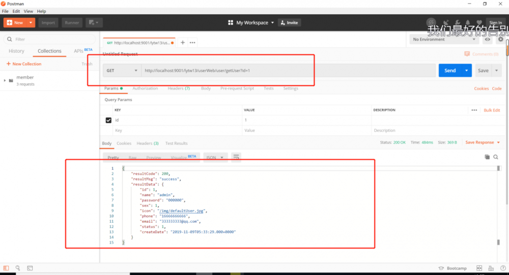
Task: Open the Test Results tab
Action: click(176, 143)
